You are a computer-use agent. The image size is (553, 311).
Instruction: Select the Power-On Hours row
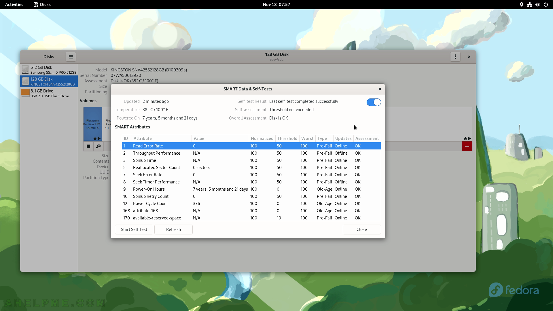pos(251,189)
